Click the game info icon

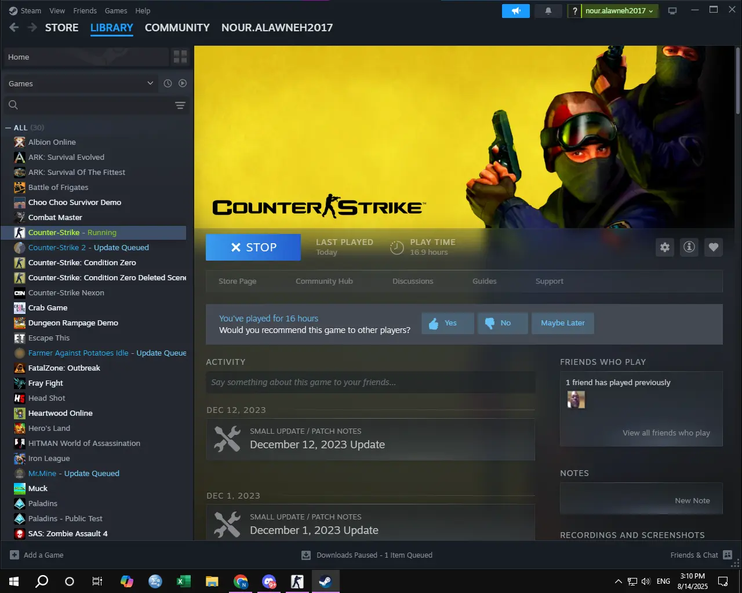click(689, 247)
